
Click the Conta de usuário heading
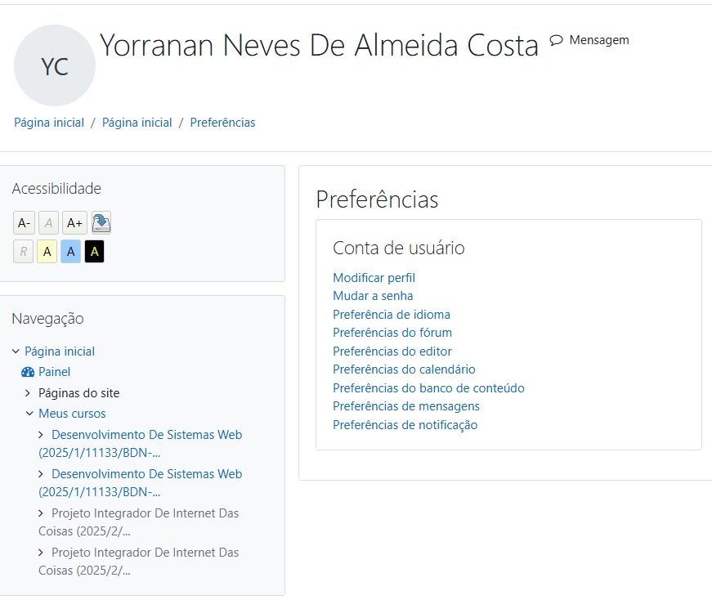(x=399, y=248)
